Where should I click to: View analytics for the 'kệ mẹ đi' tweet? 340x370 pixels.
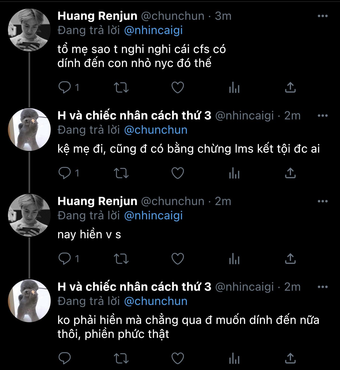pyautogui.click(x=234, y=173)
